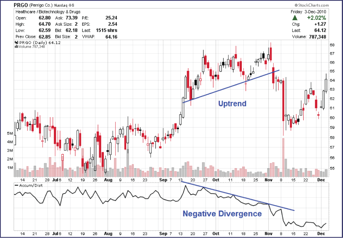Click the 68 label on the price axis
This screenshot has width=343, height=238.
(332, 45)
